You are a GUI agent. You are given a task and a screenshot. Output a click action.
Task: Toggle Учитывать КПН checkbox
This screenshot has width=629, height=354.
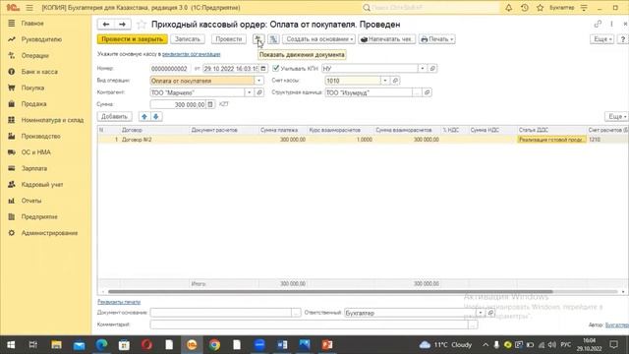[x=275, y=68]
